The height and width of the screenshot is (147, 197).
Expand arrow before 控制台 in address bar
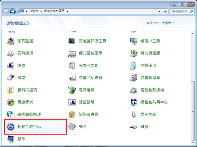(x=27, y=11)
